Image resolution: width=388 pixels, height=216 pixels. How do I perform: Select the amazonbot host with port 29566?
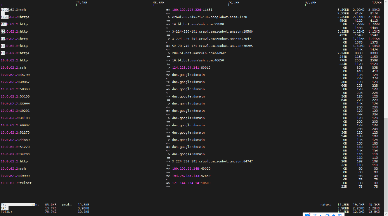tap(212, 31)
